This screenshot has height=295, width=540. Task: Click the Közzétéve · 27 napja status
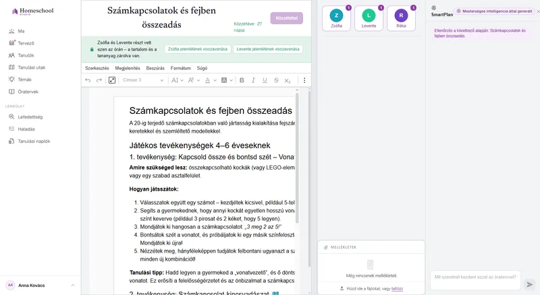(248, 27)
